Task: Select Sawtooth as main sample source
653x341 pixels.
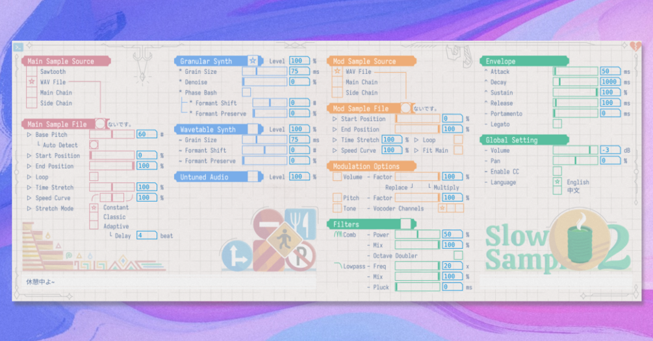Action: click(x=32, y=71)
